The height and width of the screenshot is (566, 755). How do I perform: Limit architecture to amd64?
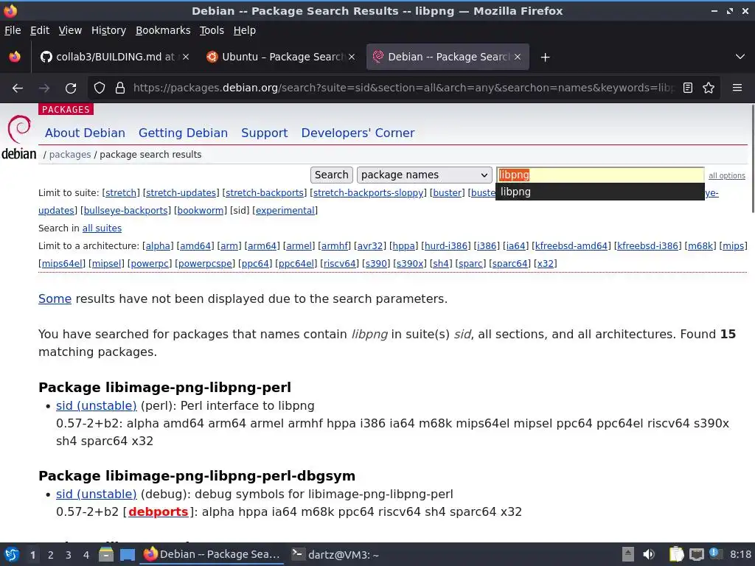(195, 246)
